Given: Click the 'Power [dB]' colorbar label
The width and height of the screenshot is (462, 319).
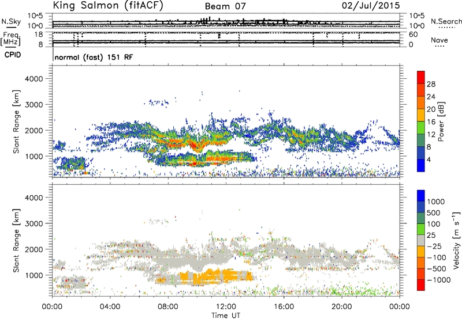Looking at the screenshot, I should pos(441,121).
